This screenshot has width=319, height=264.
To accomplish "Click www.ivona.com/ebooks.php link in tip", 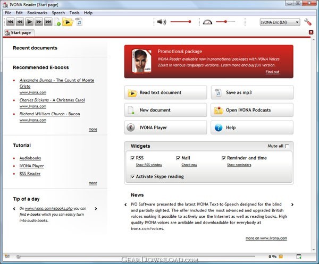I will click(48, 209).
